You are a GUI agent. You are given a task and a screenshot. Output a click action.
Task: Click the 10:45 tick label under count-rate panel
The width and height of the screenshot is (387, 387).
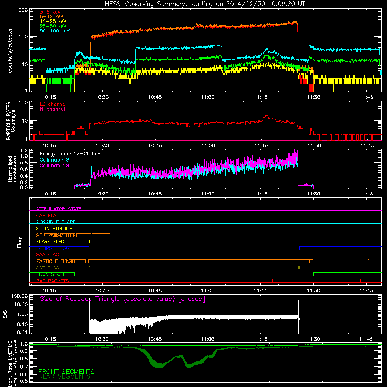pos(155,97)
